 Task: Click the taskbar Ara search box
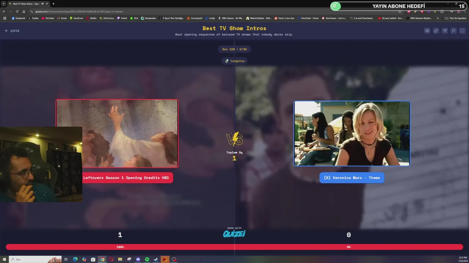[35, 259]
